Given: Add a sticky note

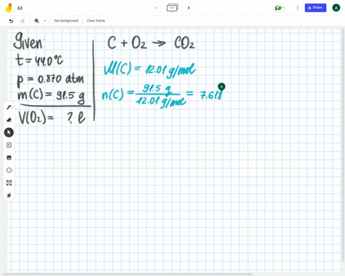Looking at the screenshot, I should [x=9, y=145].
